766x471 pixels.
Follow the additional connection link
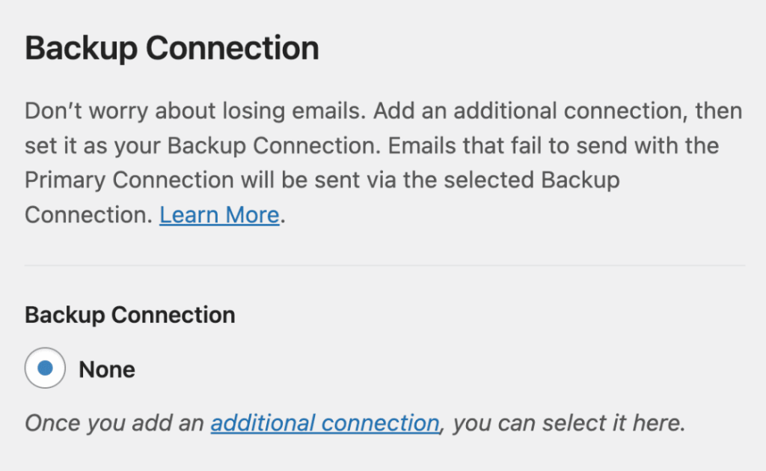pos(325,423)
